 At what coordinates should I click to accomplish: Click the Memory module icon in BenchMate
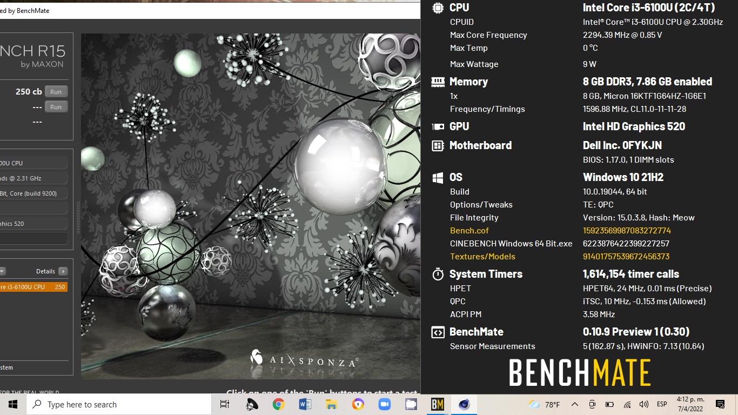(438, 82)
